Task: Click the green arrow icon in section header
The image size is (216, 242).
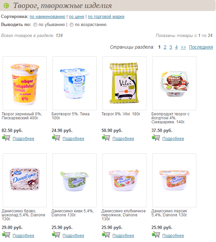Action: pos(6,6)
